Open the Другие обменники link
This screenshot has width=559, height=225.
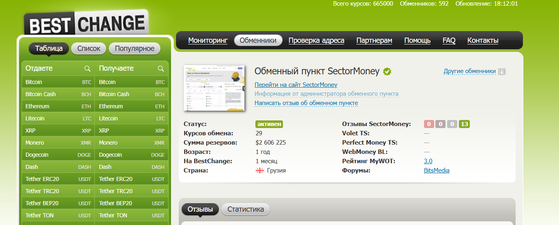point(469,71)
